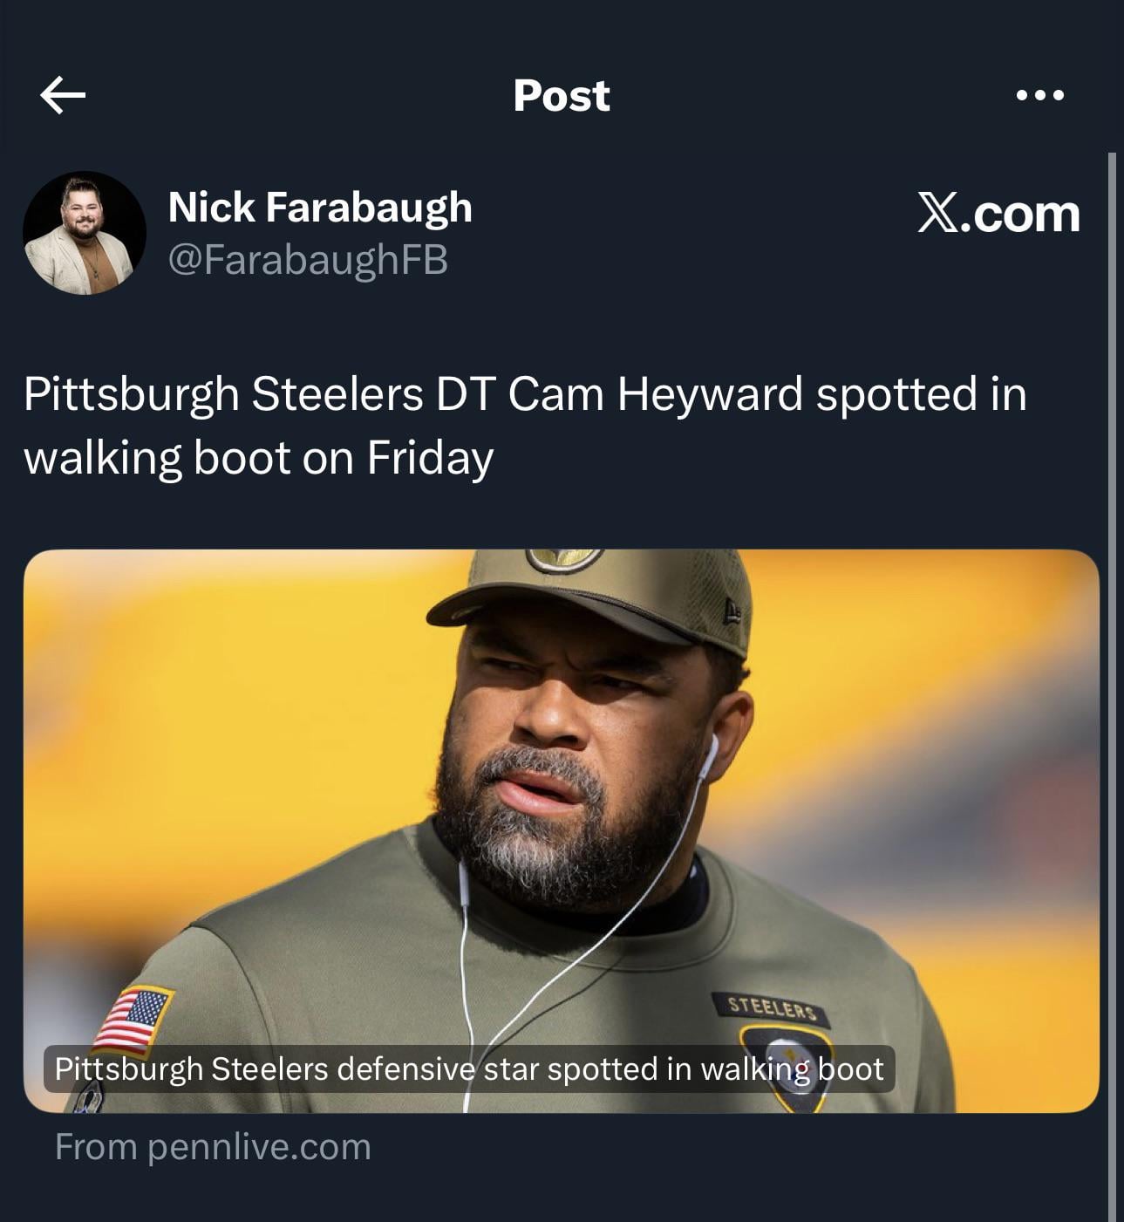The width and height of the screenshot is (1124, 1222).
Task: Click the defensive star spotted caption overlay
Action: point(469,1068)
